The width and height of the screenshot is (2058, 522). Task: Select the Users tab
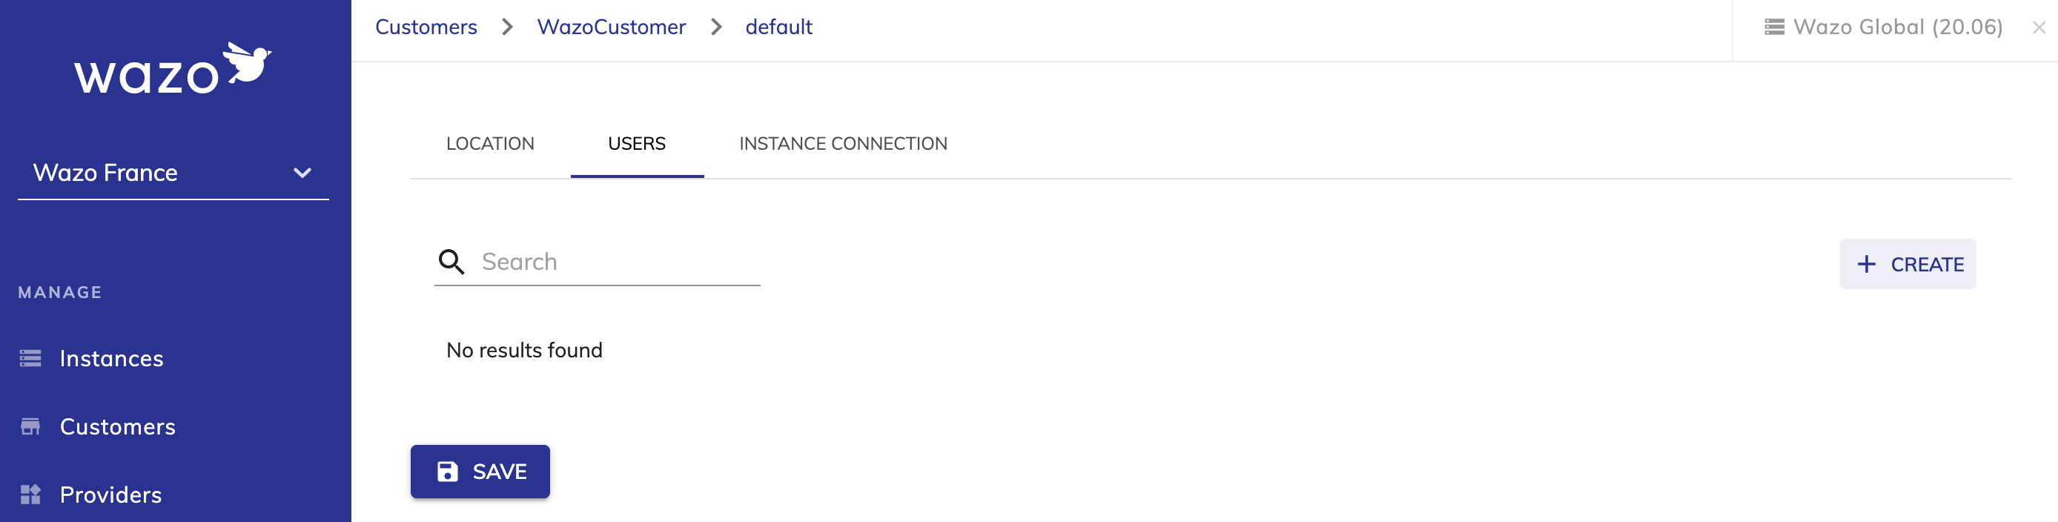coord(637,144)
